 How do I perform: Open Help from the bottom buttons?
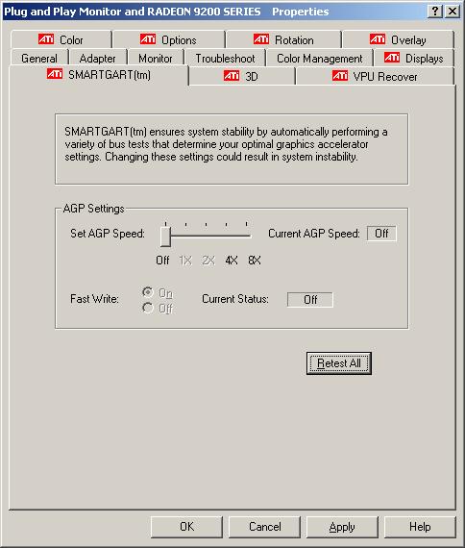point(420,527)
